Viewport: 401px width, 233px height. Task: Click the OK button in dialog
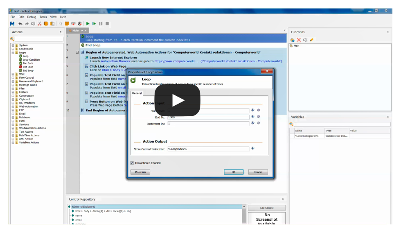click(234, 172)
